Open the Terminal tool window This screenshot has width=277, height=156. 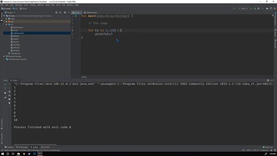click(9, 147)
